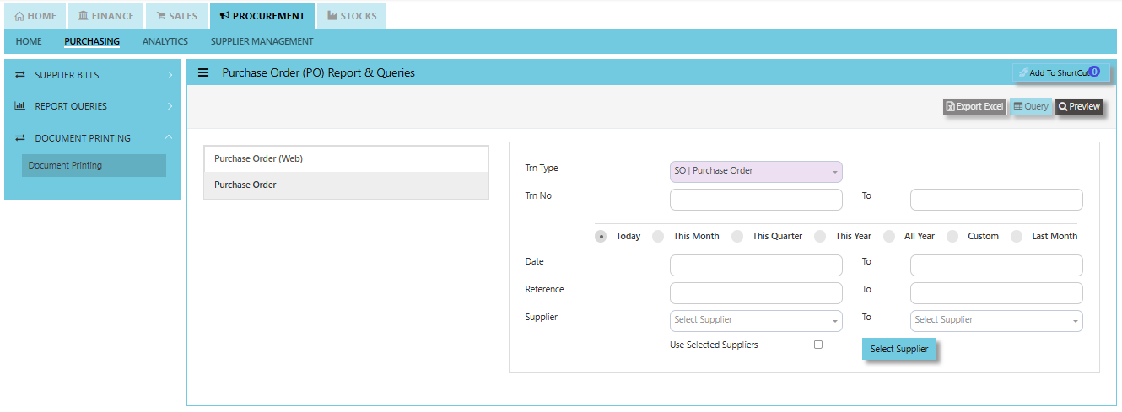Click the Trn No from input field
The height and width of the screenshot is (412, 1122).
(x=755, y=200)
